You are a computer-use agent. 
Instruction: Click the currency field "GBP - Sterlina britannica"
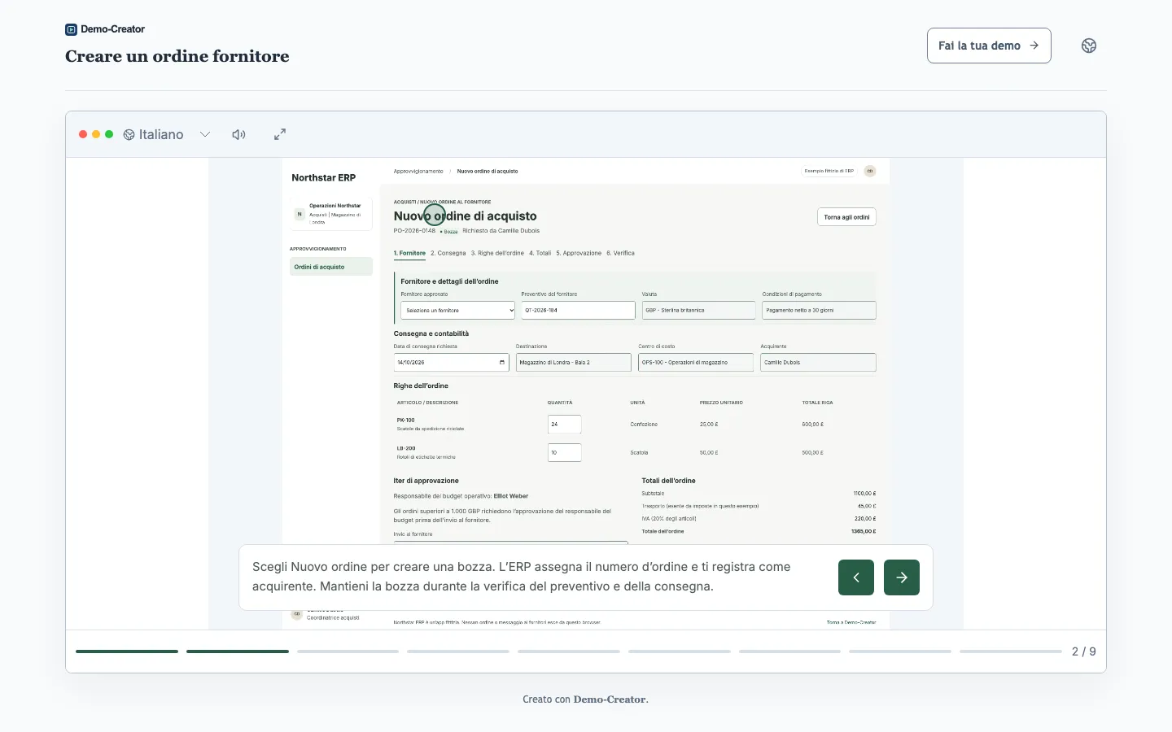[698, 310]
